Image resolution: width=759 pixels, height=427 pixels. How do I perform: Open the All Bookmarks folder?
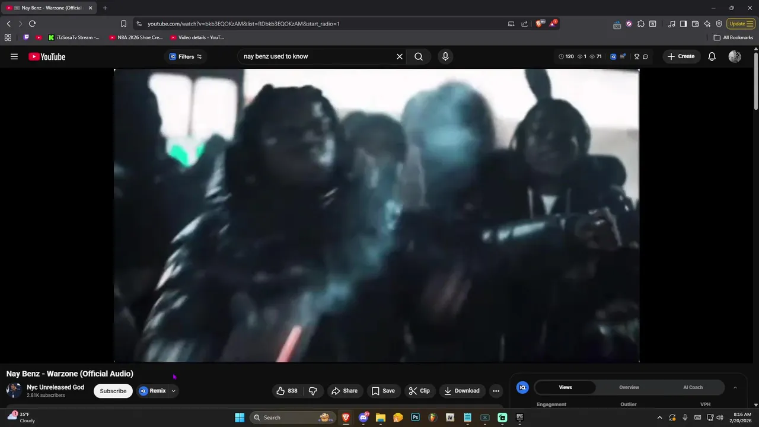734,37
